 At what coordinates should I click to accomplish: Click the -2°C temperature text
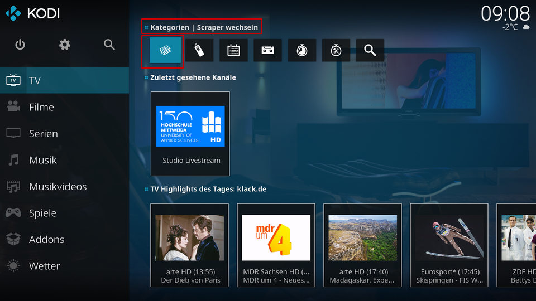[x=510, y=27]
